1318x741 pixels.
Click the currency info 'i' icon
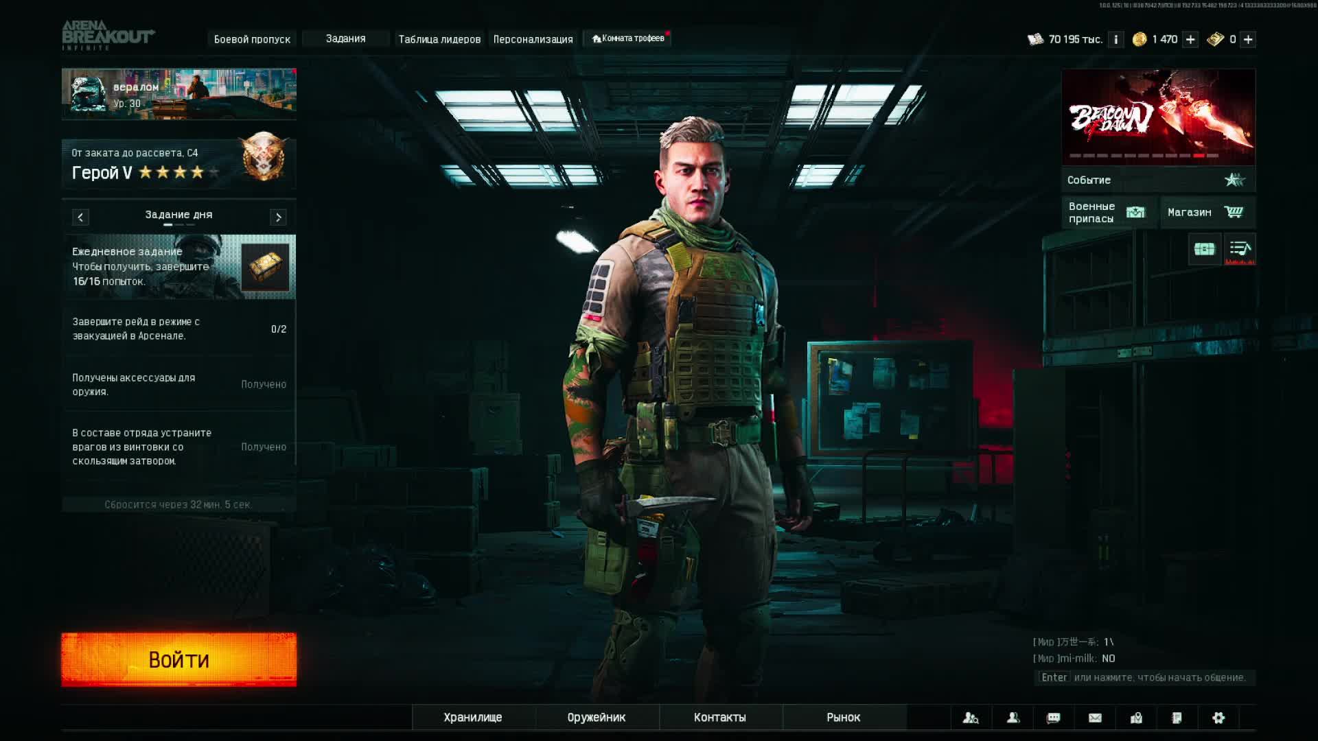[1116, 39]
